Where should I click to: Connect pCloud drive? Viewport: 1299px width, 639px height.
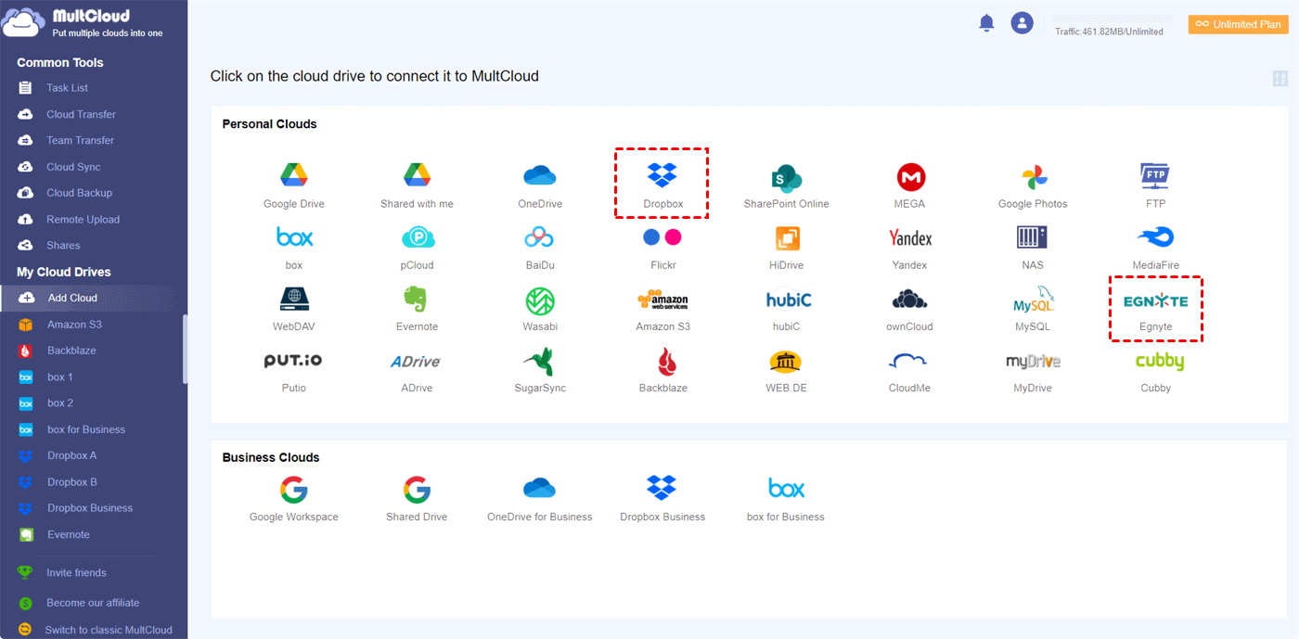pos(417,248)
